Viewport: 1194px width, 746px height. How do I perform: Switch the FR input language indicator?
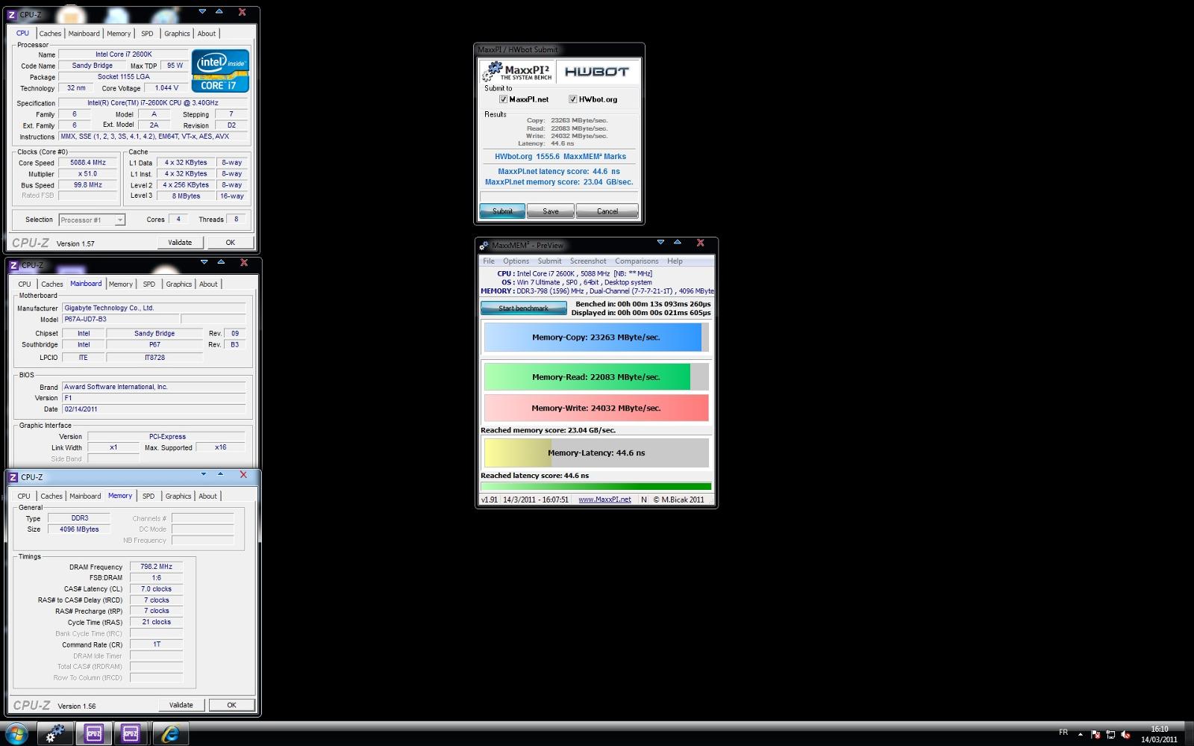coord(1063,733)
